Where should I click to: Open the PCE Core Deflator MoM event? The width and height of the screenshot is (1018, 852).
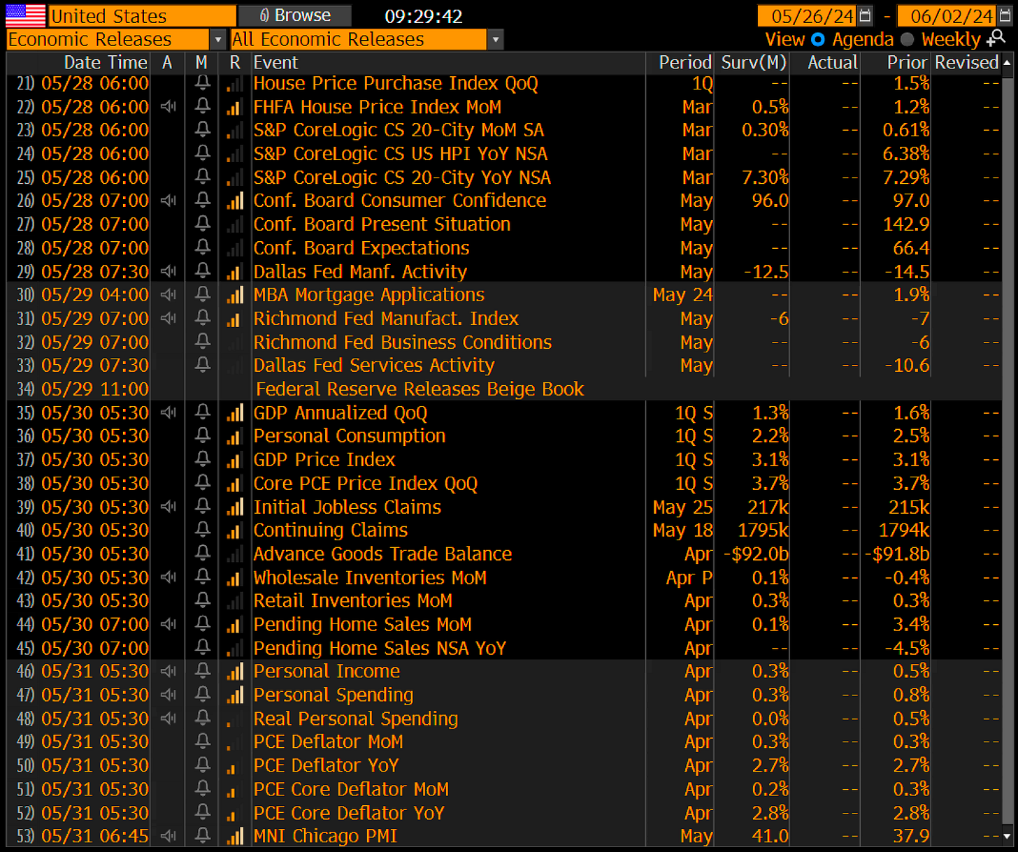click(351, 789)
